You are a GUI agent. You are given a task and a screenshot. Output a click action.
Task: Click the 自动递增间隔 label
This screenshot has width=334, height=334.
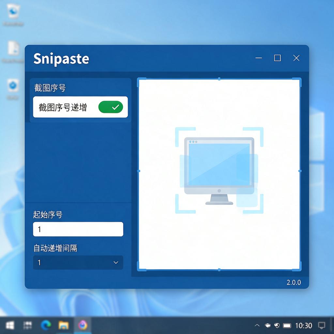(x=55, y=248)
